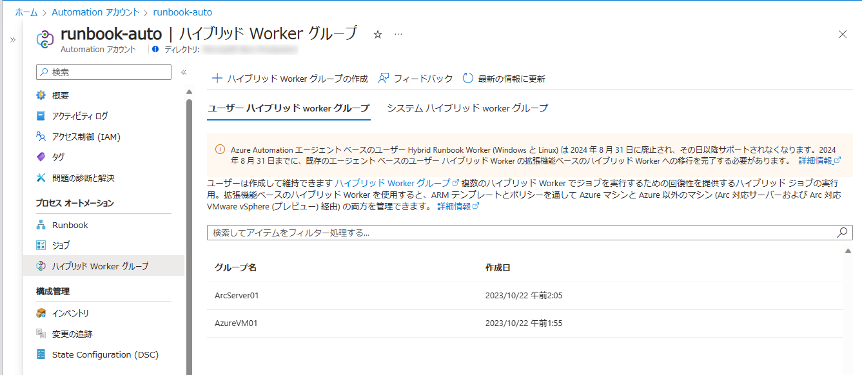Open the ホーム breadcrumb link
The width and height of the screenshot is (862, 375).
click(x=26, y=12)
